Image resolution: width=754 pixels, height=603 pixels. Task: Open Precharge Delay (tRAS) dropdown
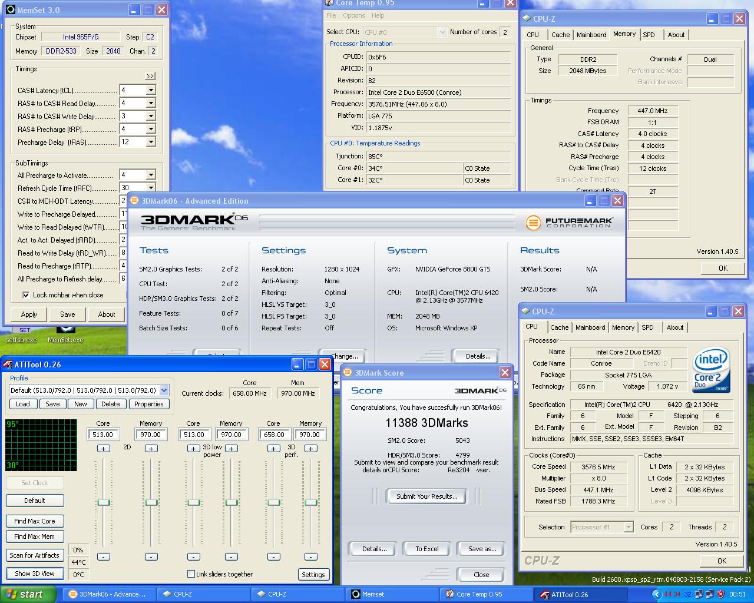151,142
